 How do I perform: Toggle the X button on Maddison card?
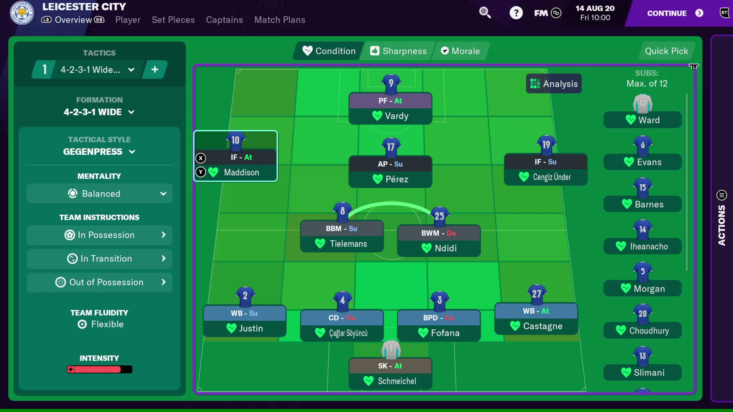200,158
